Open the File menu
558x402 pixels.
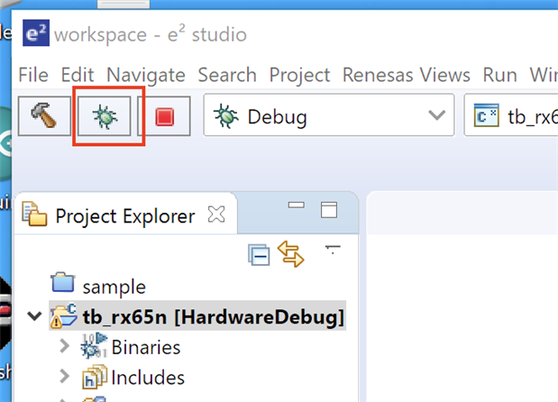(33, 75)
